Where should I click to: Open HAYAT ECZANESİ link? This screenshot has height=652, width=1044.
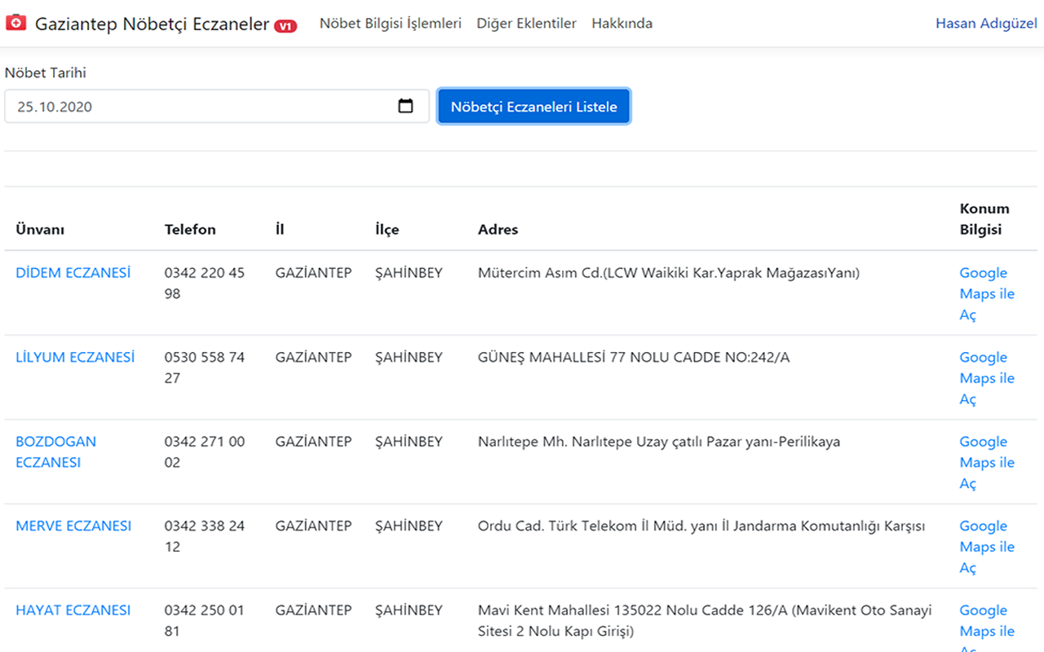coord(73,610)
